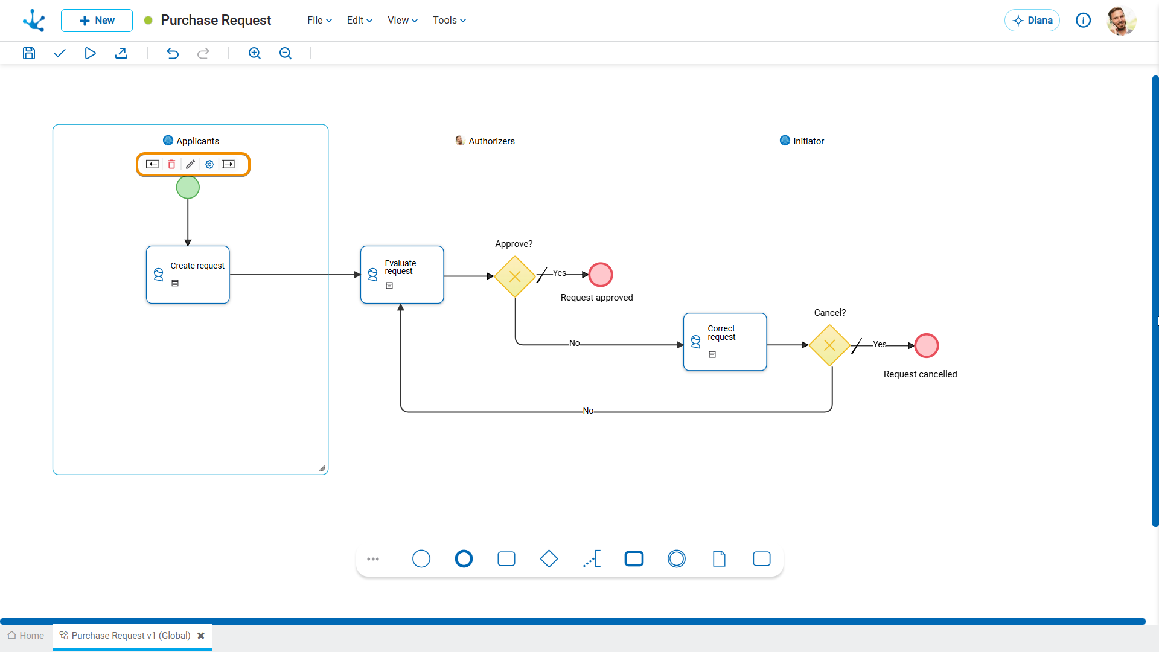Select the task rectangle shape
This screenshot has width=1159, height=652.
506,559
